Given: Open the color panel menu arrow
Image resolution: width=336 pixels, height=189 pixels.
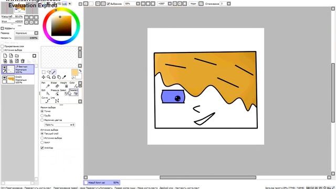Looking at the screenshot, I should tap(80, 4).
